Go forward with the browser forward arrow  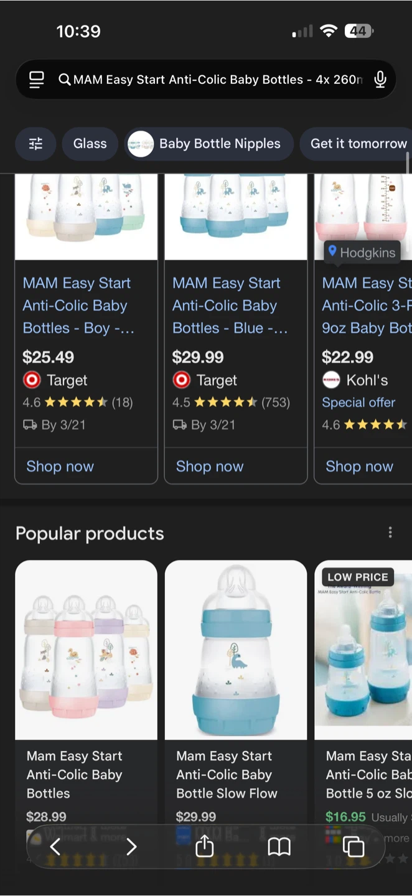coord(131,846)
